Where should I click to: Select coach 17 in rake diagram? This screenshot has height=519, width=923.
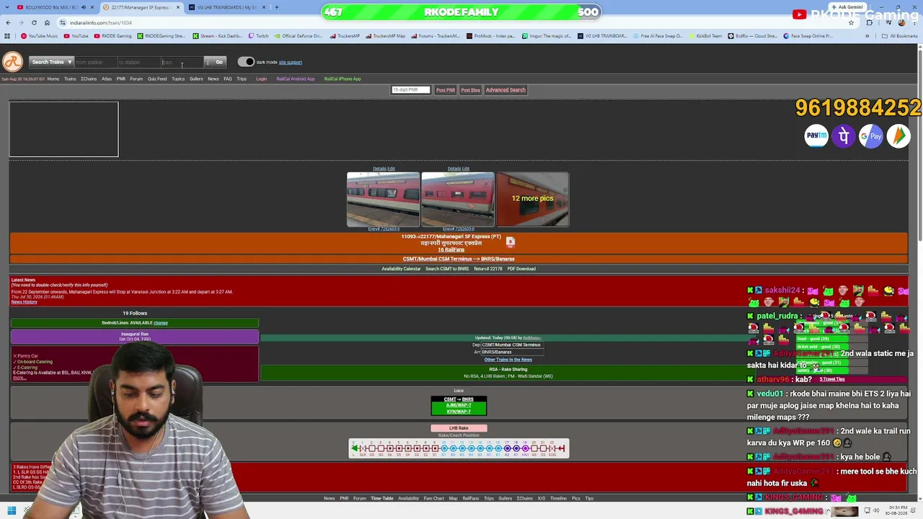point(507,448)
